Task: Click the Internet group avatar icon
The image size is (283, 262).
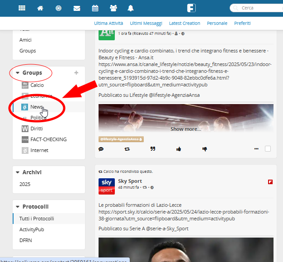Action: (x=25, y=150)
